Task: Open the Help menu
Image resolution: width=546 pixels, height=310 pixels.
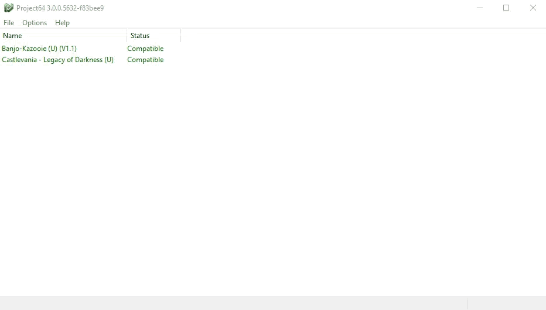Action: [x=62, y=23]
